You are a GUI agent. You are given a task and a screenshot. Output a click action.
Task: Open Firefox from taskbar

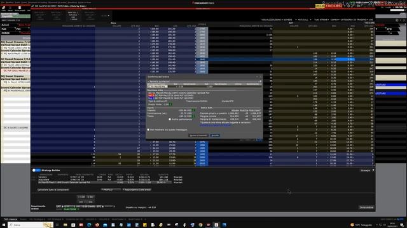pos(97,225)
